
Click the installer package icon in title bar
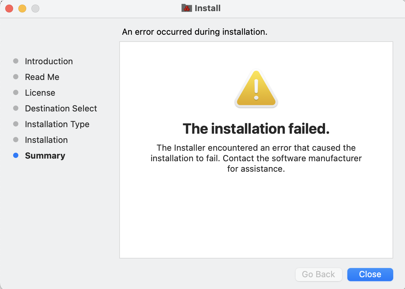[x=186, y=8]
